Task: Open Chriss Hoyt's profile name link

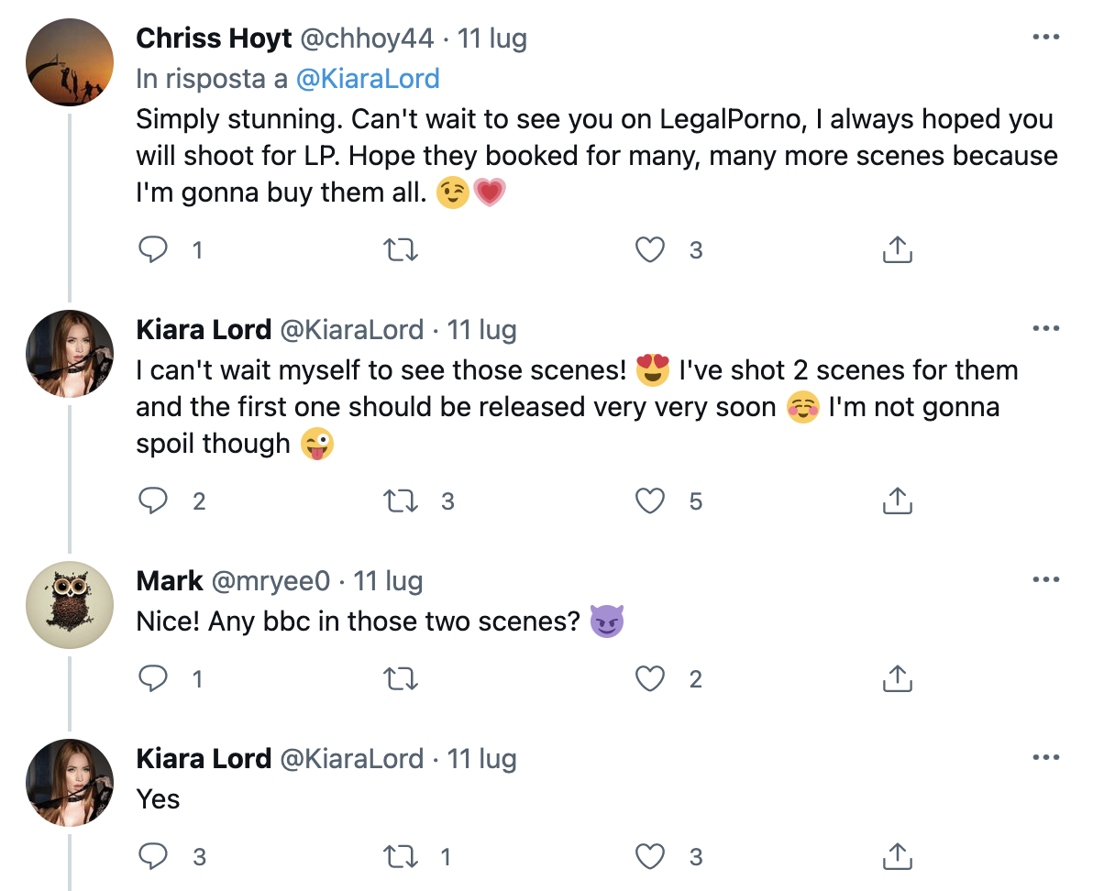Action: point(214,38)
